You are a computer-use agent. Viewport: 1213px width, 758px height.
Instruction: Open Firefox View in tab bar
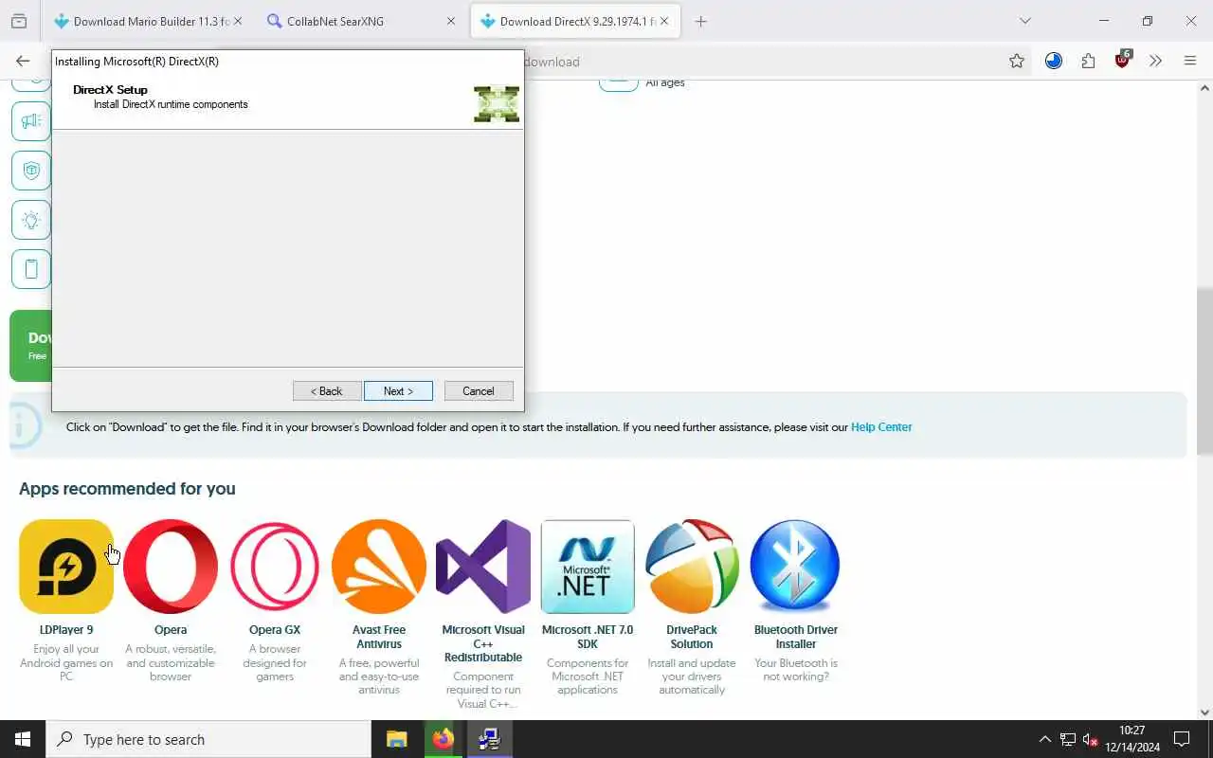(x=19, y=21)
